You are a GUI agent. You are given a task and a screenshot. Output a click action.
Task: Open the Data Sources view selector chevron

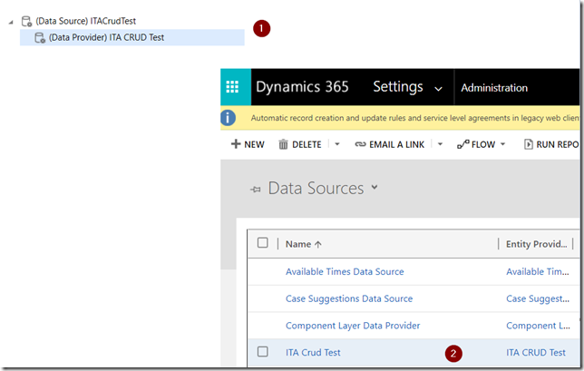click(x=375, y=188)
